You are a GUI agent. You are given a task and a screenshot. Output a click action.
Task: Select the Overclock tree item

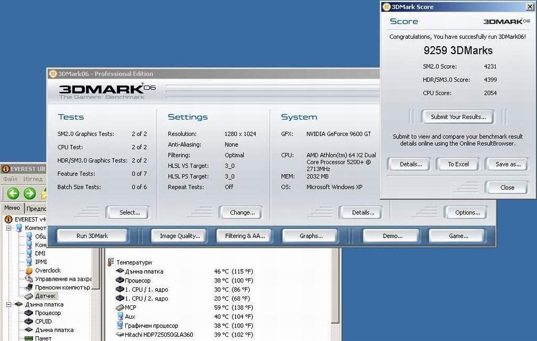pyautogui.click(x=48, y=270)
